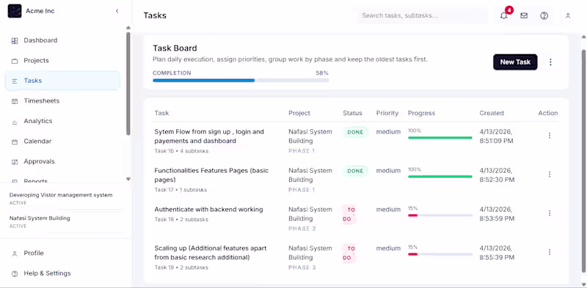Open the messages envelope icon
Screen dimensions: 587x288
pos(524,15)
